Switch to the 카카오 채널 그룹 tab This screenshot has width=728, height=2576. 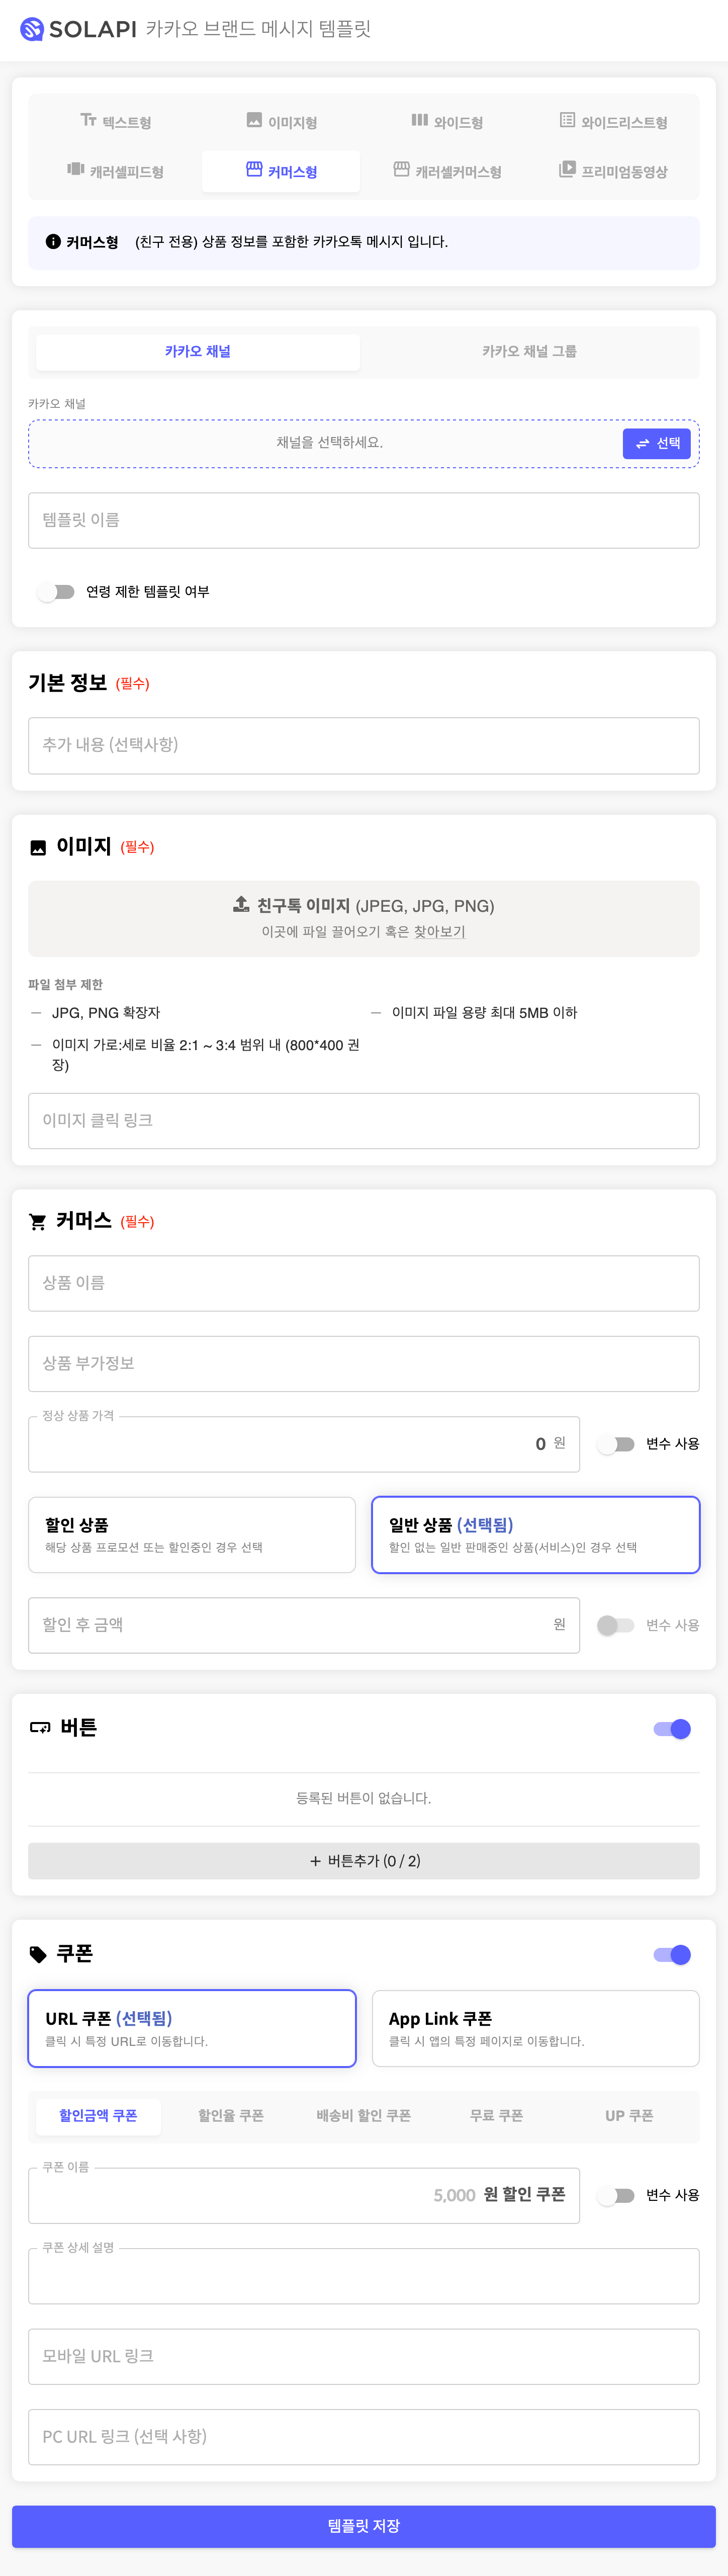[x=530, y=352]
